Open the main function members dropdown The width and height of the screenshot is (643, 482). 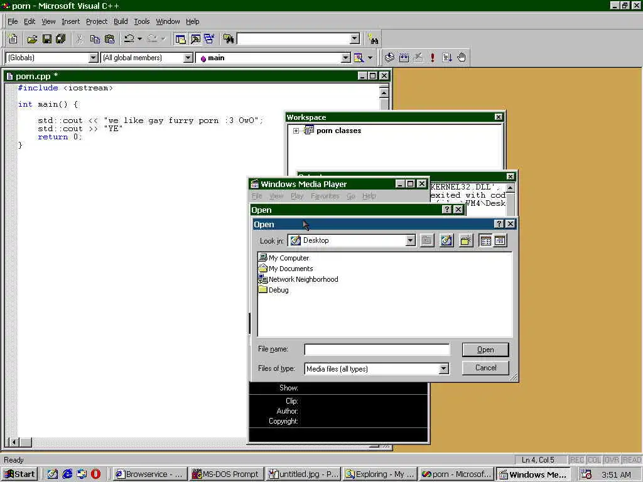[346, 58]
